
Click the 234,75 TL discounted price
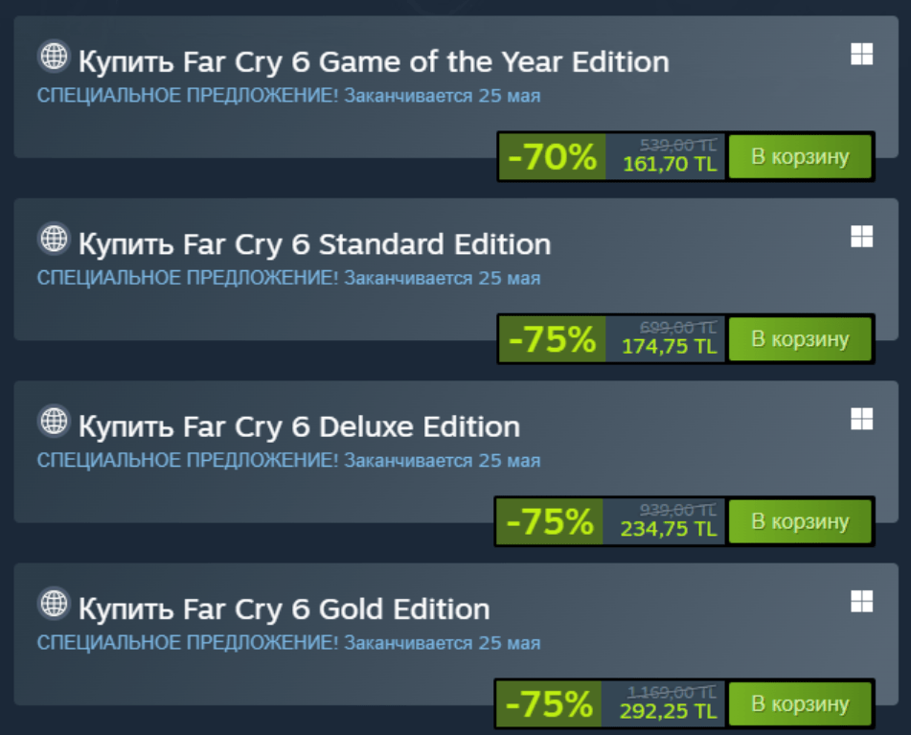click(x=669, y=529)
